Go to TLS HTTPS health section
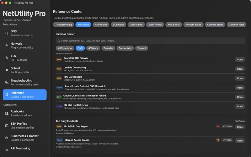This screenshot has width=251, height=157. (25, 58)
